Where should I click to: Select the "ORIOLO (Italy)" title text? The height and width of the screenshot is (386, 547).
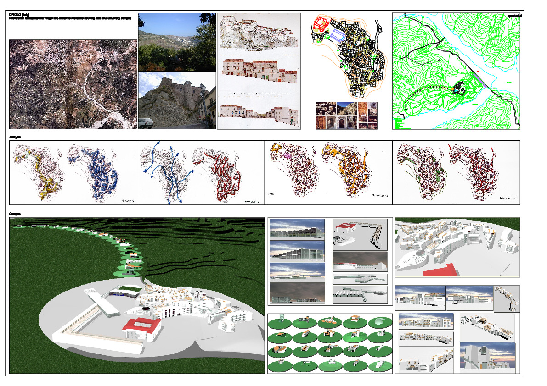tap(19, 15)
